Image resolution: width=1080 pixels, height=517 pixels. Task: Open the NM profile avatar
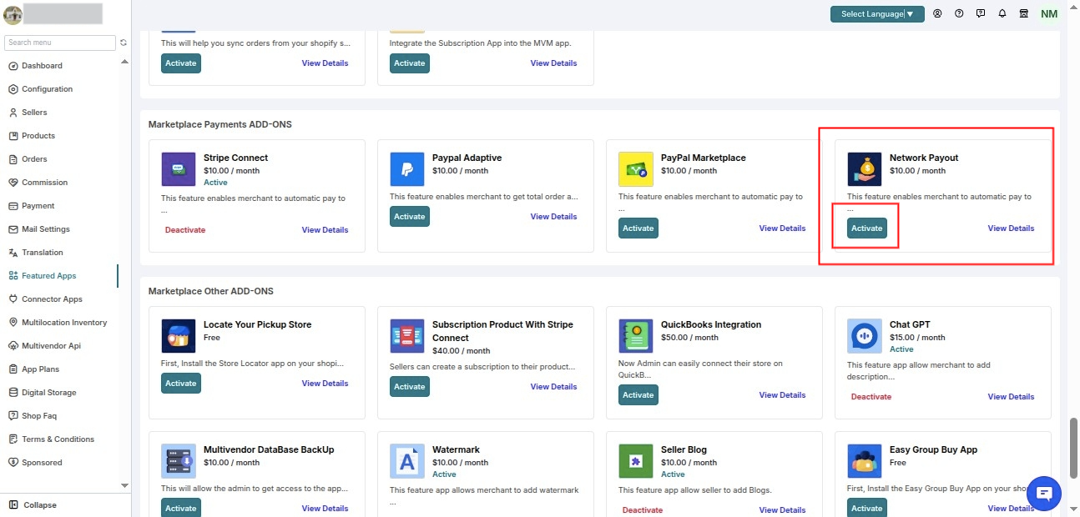(1049, 14)
